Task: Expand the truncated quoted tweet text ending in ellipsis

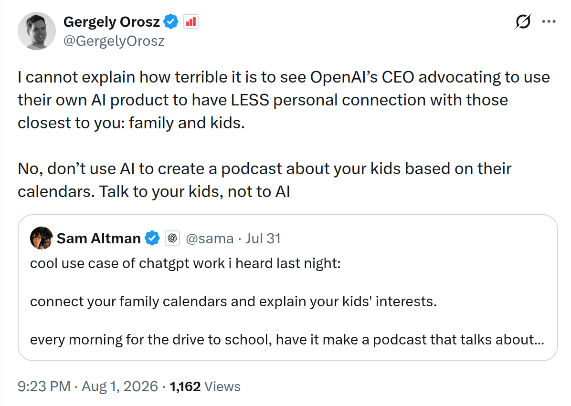Action: click(x=287, y=340)
